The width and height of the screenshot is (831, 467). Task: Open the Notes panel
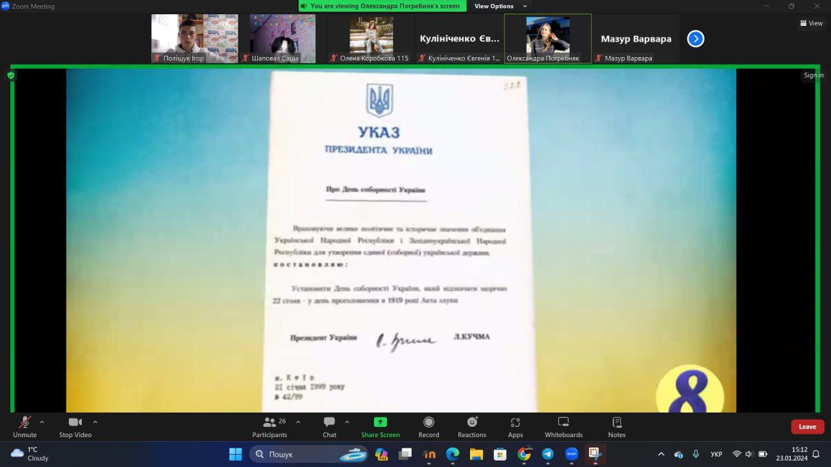pyautogui.click(x=617, y=427)
